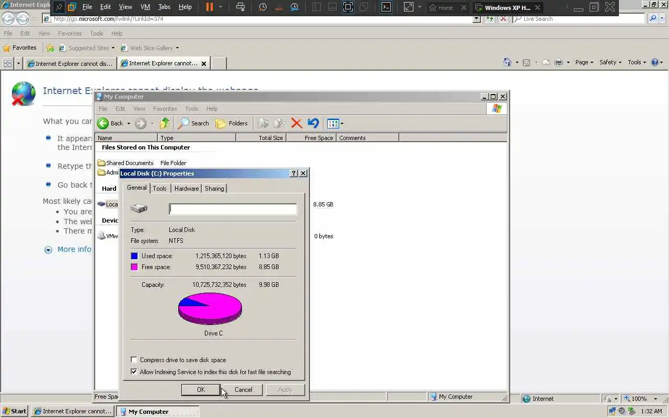669x418 pixels.
Task: Click the Copy To icon in My Computer toolbar
Action: 280,123
